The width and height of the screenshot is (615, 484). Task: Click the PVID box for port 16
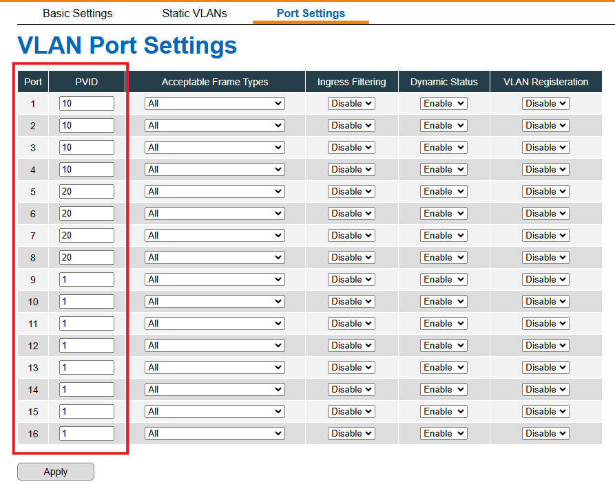87,434
